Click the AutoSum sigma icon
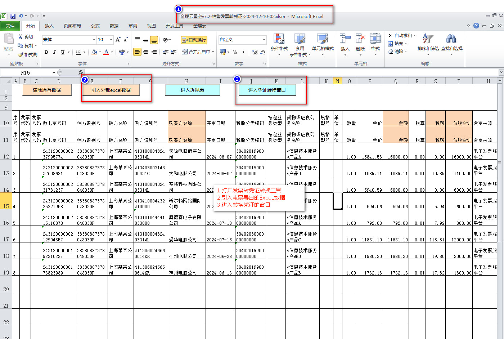 (390, 36)
